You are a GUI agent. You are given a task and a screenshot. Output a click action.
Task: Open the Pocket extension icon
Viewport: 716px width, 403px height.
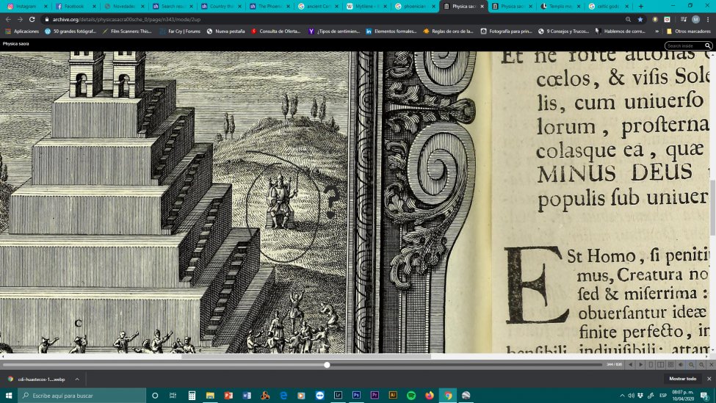click(x=667, y=20)
